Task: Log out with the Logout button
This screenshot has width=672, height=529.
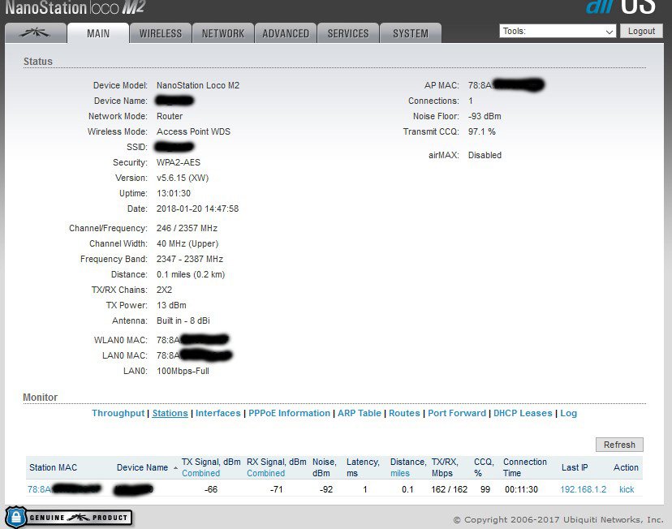Action: (641, 32)
